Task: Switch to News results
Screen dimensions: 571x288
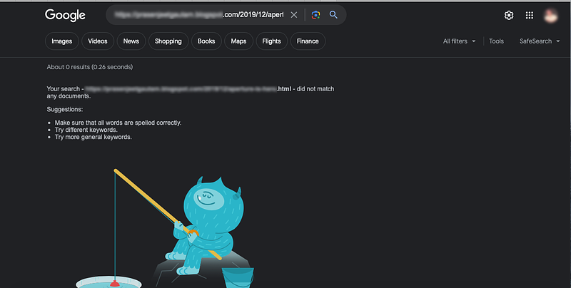Action: [131, 41]
